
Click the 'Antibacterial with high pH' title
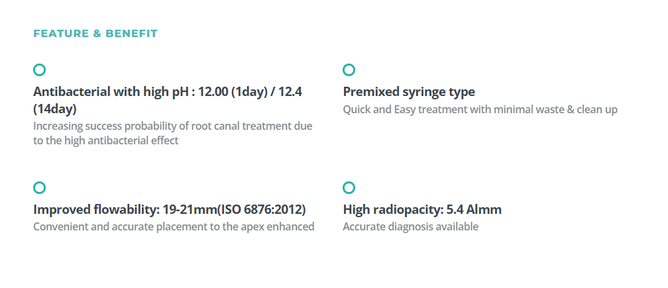(111, 92)
